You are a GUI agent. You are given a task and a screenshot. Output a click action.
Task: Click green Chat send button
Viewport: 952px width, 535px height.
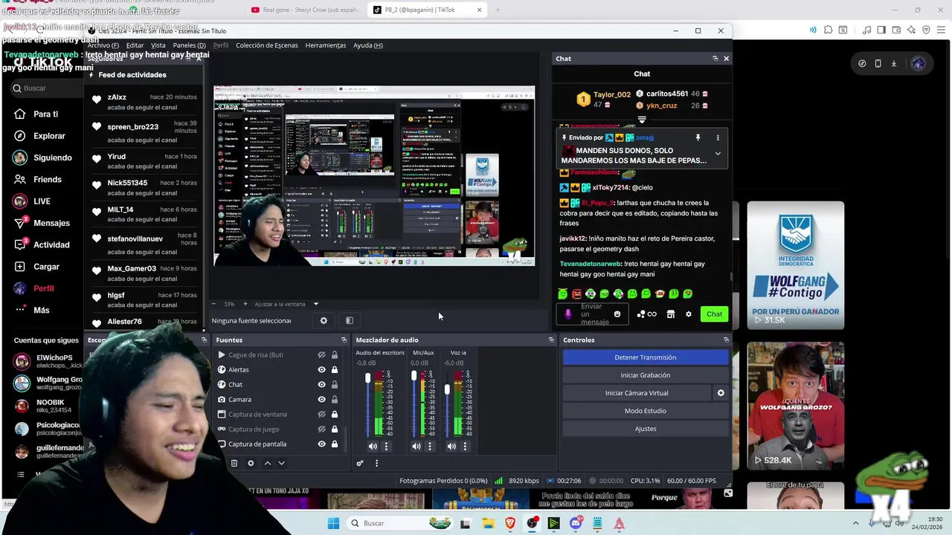tap(714, 314)
